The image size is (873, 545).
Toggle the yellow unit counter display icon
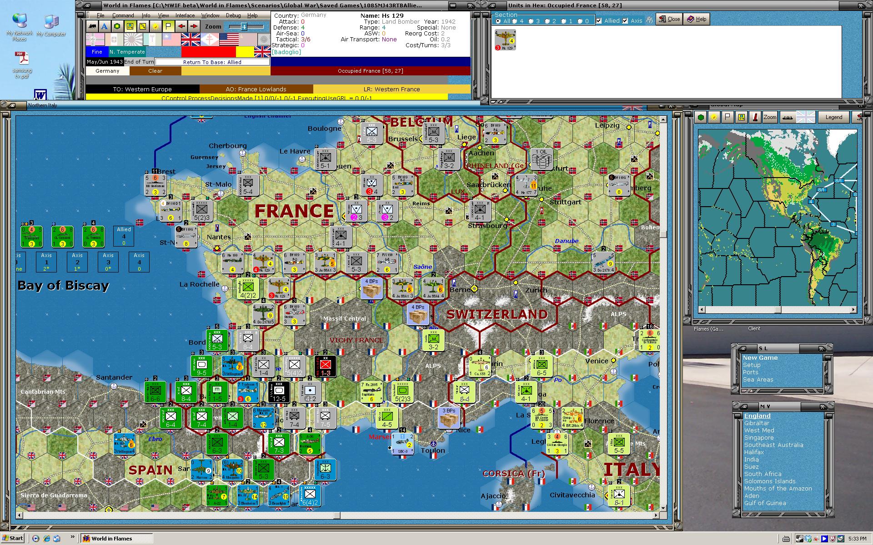coord(130,26)
